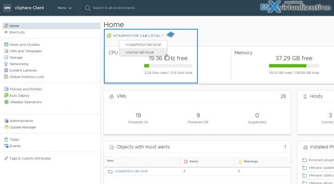Screen dimensions: 334x184
Task: Sort by the Alerts column header
Action: [x=193, y=161]
